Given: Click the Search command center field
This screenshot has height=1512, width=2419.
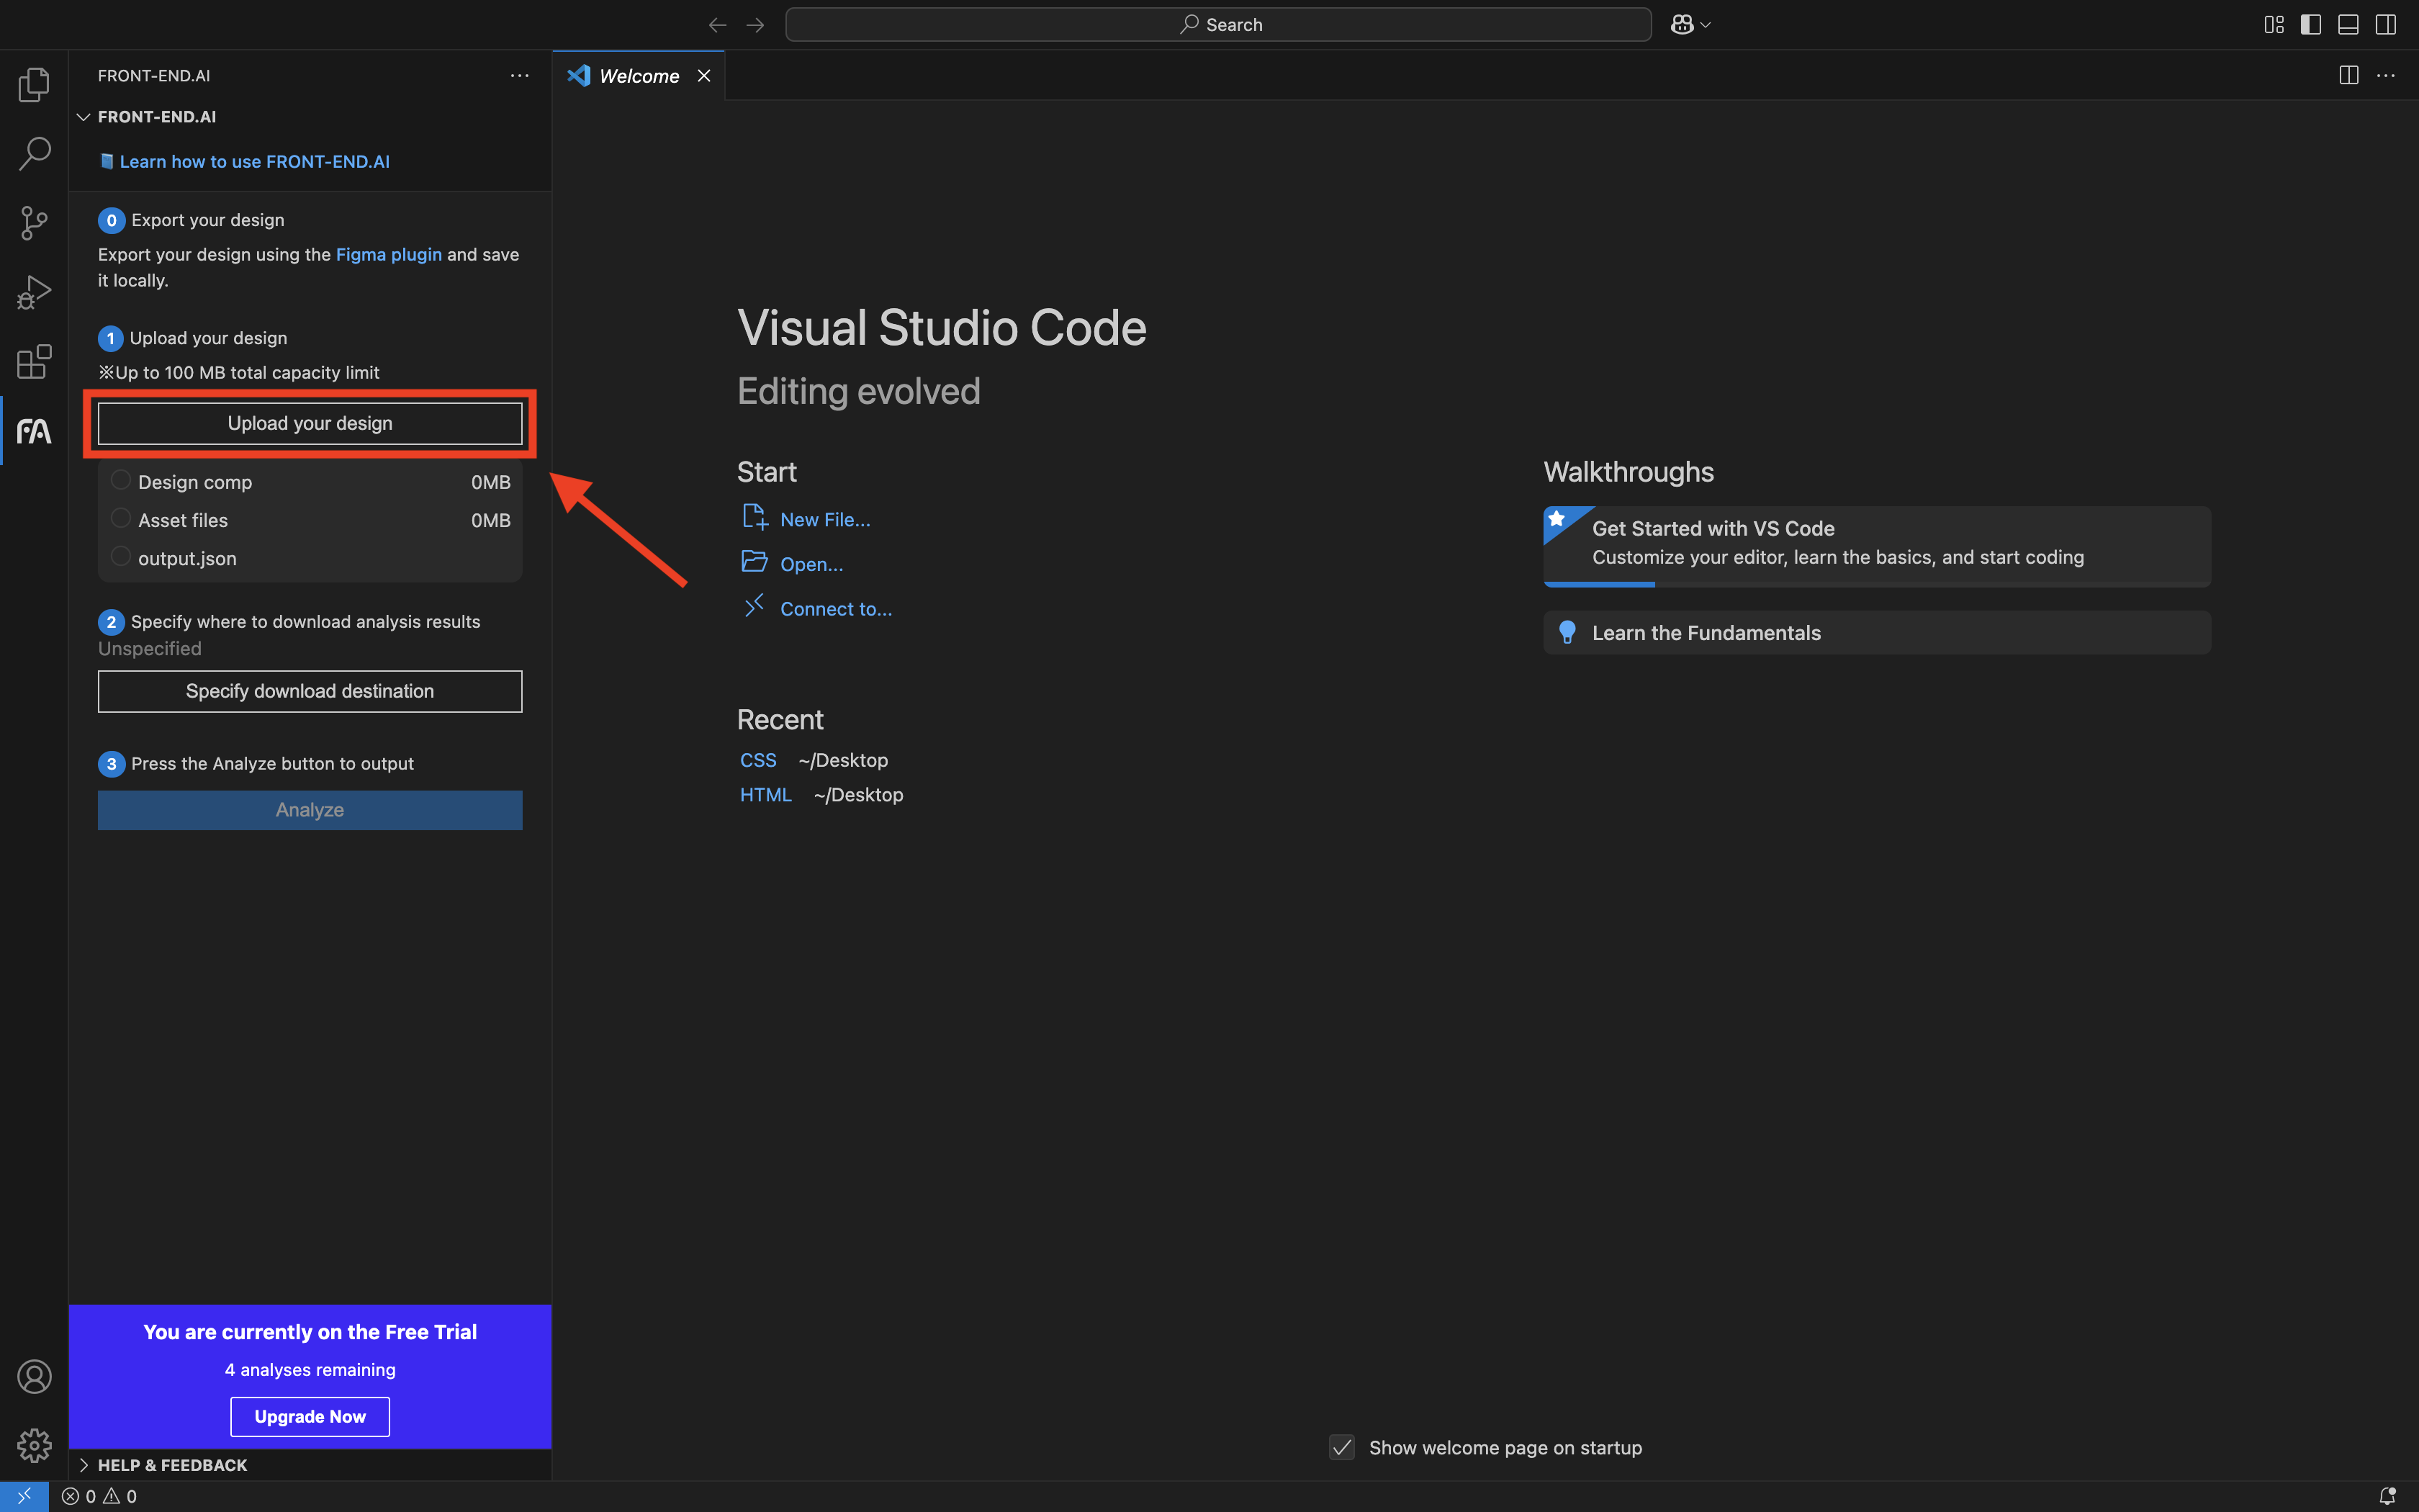Looking at the screenshot, I should 1217,25.
